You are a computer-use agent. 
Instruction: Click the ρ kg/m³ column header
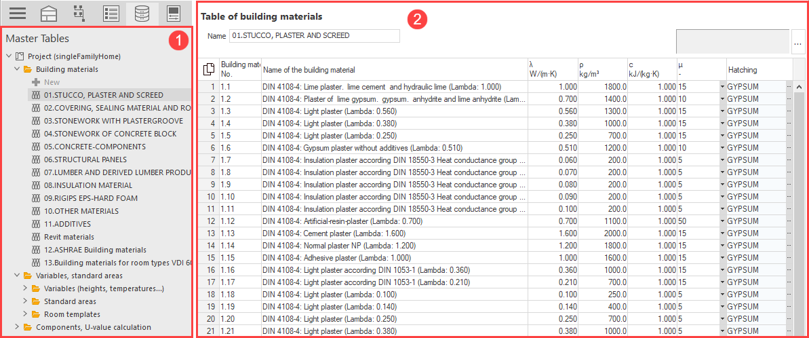(x=603, y=69)
